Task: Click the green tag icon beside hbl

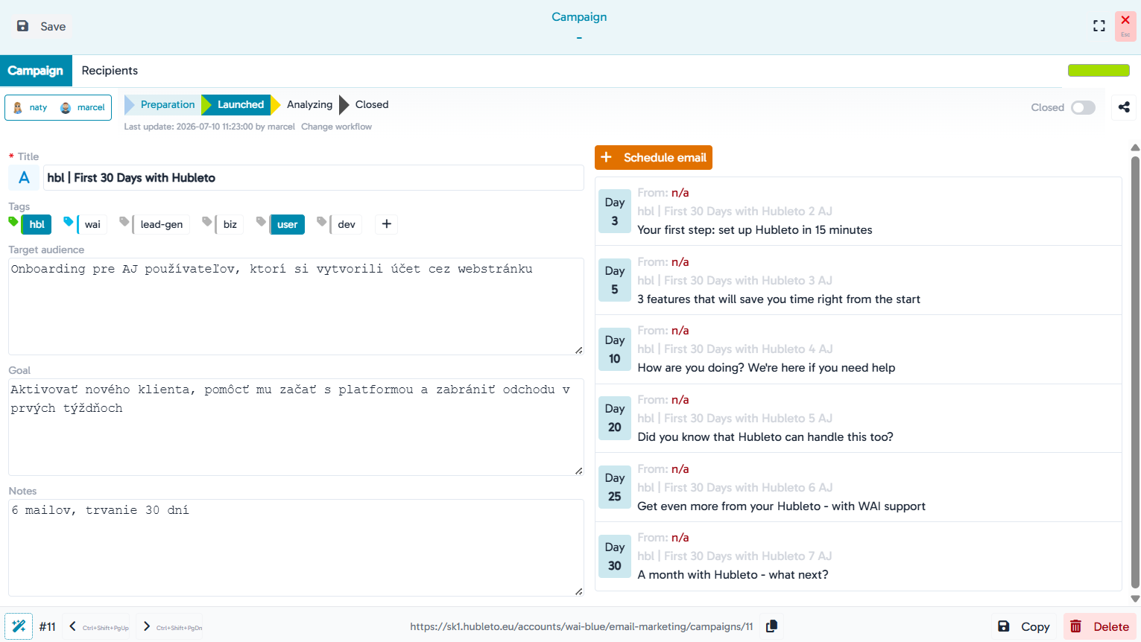Action: coord(13,221)
